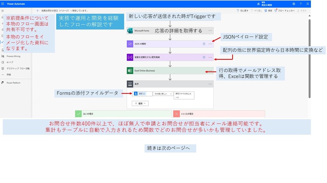
Task: Open the はいの場合 branch header
Action: [x=123, y=114]
